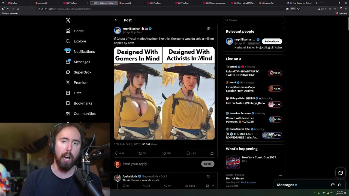Open more options on AyakaMods reply

pyautogui.click(x=213, y=176)
